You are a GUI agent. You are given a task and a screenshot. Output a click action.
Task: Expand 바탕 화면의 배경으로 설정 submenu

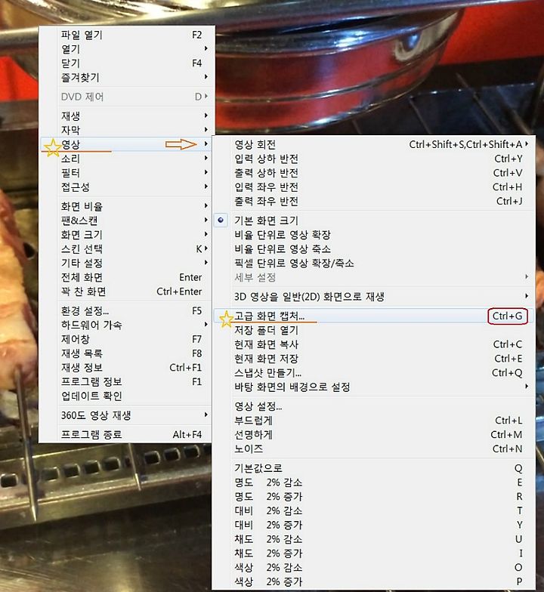pyautogui.click(x=373, y=387)
